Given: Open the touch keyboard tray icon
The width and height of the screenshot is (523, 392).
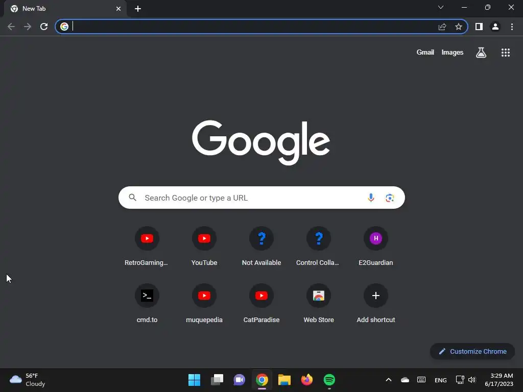Looking at the screenshot, I should pos(421,380).
